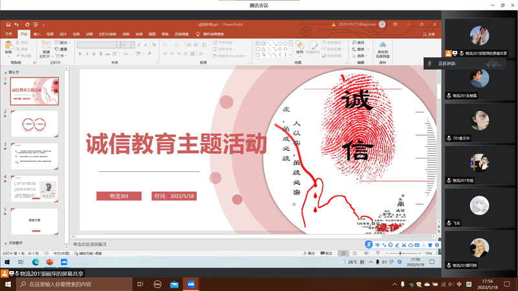
Task: Click the Save icon in the quick access toolbar
Action: coord(7,24)
